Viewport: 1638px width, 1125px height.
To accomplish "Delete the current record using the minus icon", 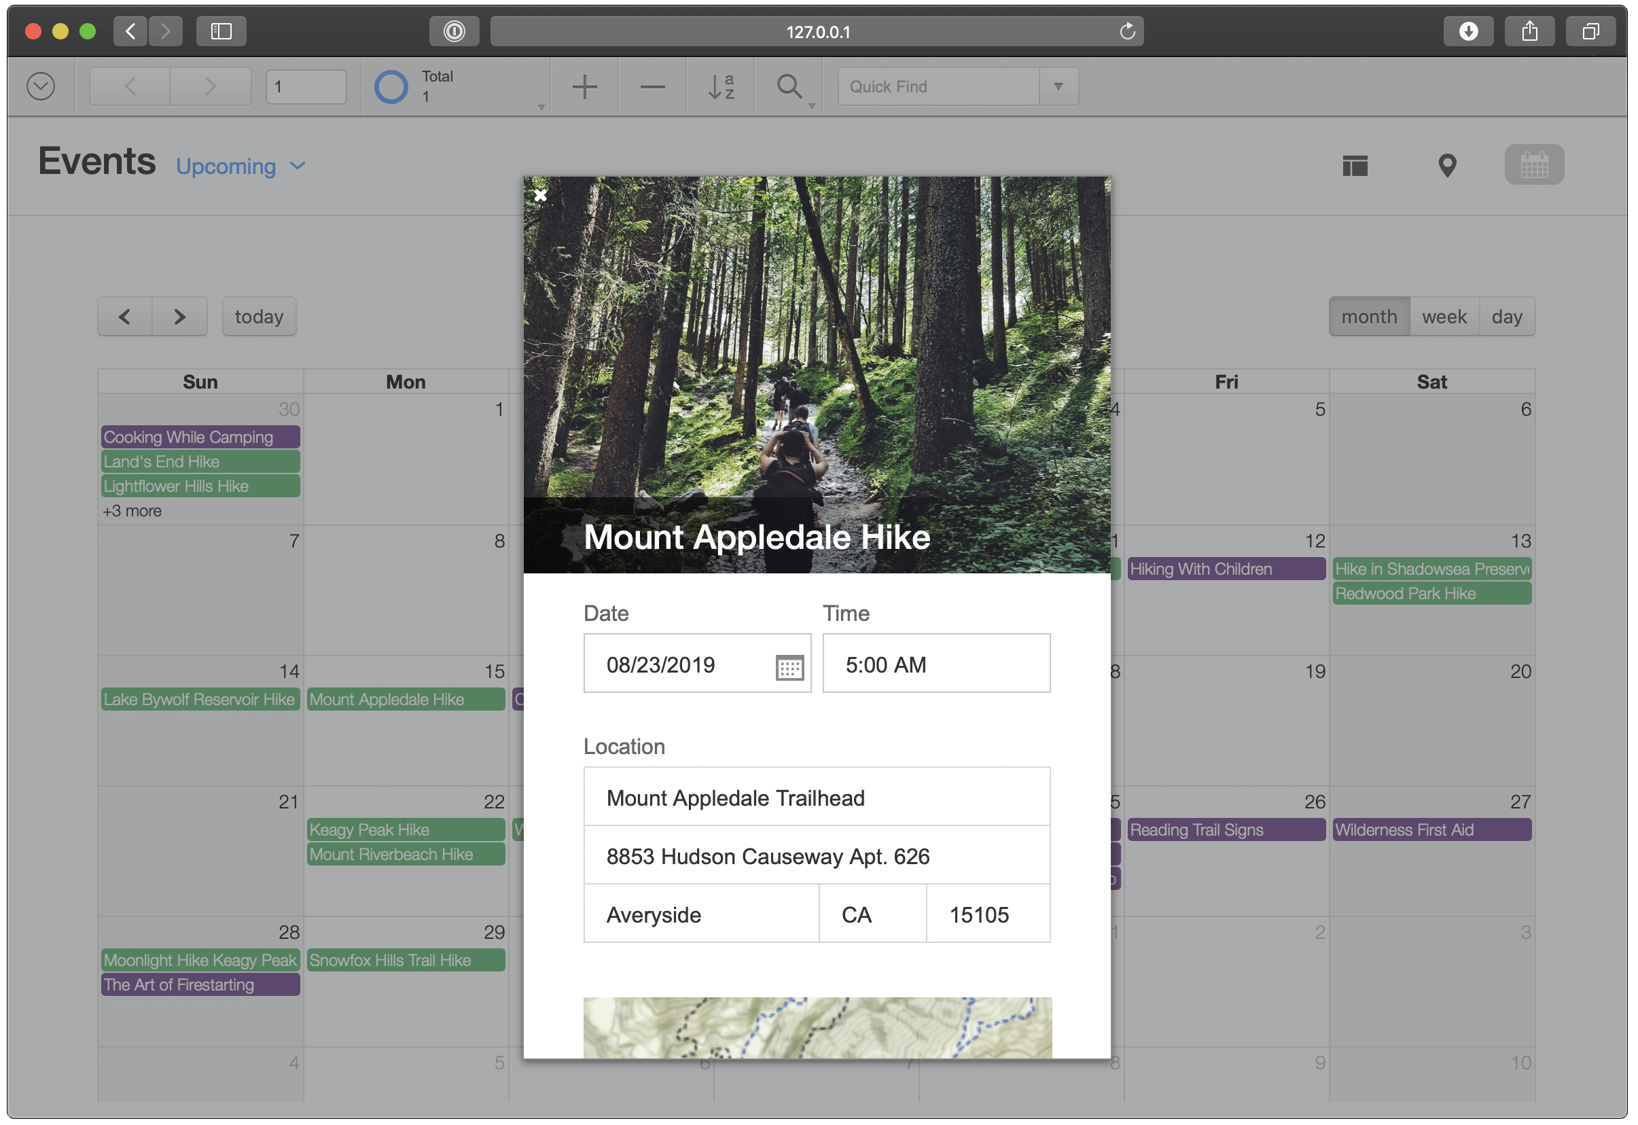I will tap(652, 86).
